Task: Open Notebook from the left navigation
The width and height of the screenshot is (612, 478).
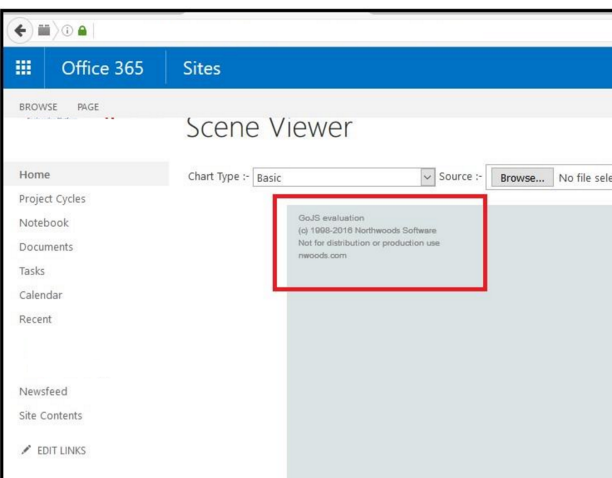Action: 44,223
